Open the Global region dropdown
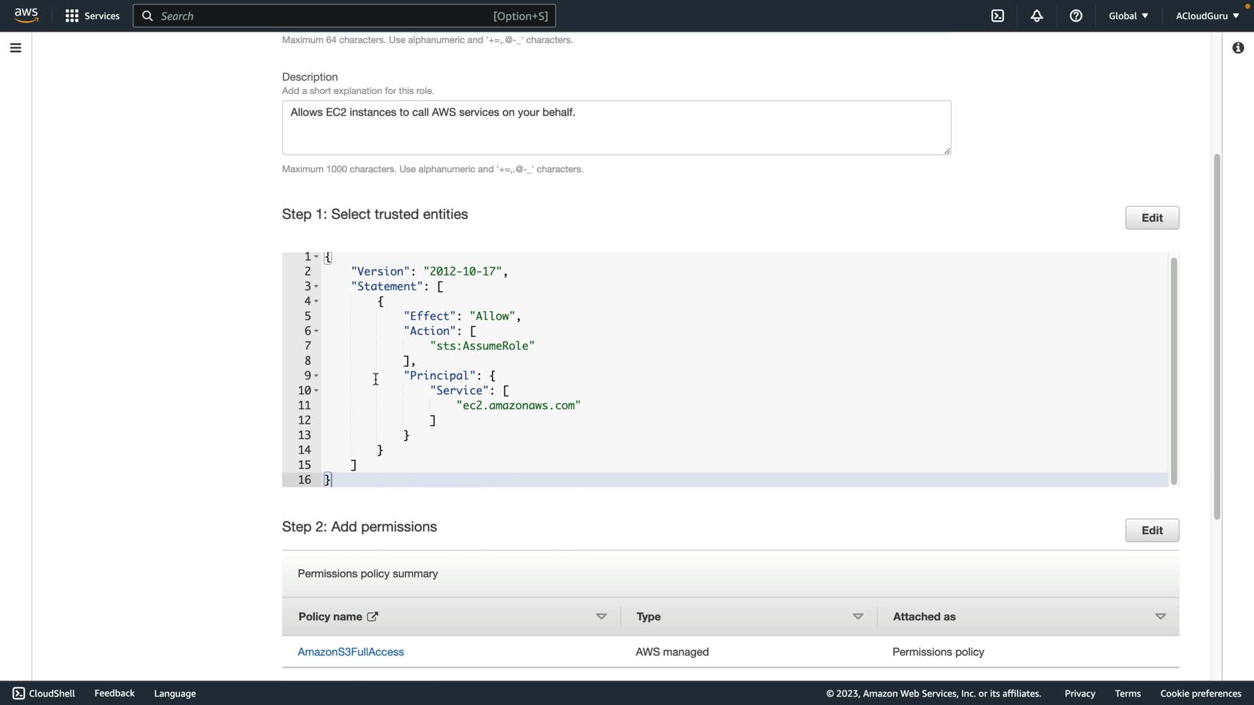This screenshot has width=1254, height=705. click(1128, 16)
